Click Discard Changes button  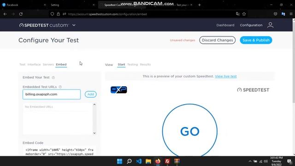[217, 40]
